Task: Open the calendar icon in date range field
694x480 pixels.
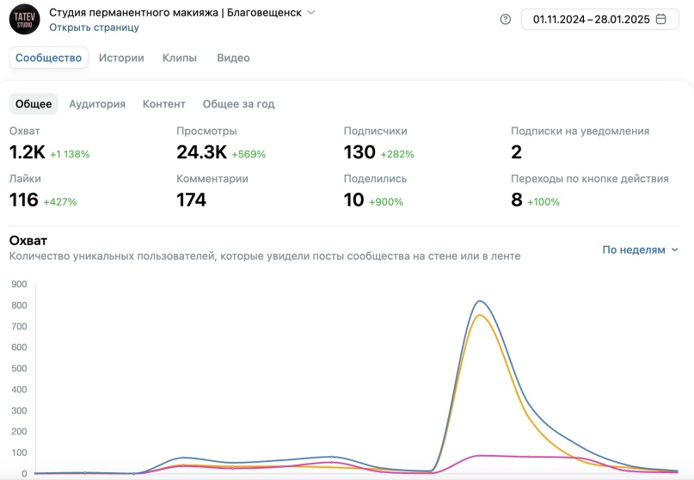Action: click(x=660, y=19)
